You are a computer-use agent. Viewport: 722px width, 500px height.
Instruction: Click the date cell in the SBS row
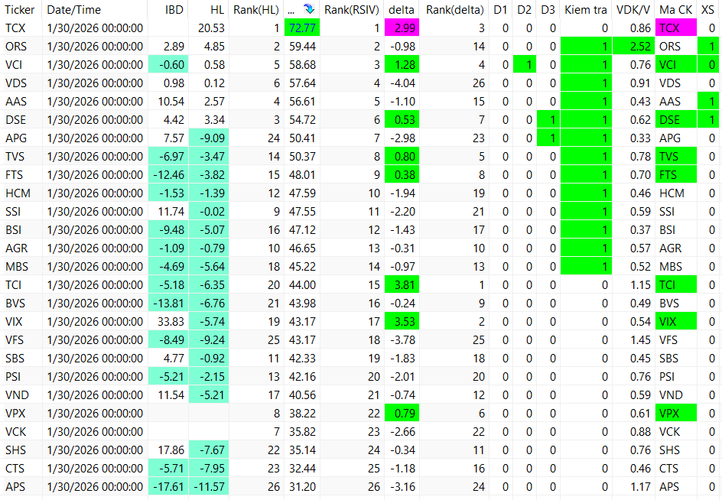pyautogui.click(x=94, y=359)
